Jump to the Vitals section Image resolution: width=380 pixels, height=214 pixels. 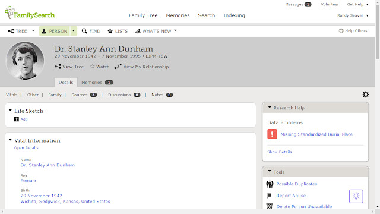click(x=12, y=95)
